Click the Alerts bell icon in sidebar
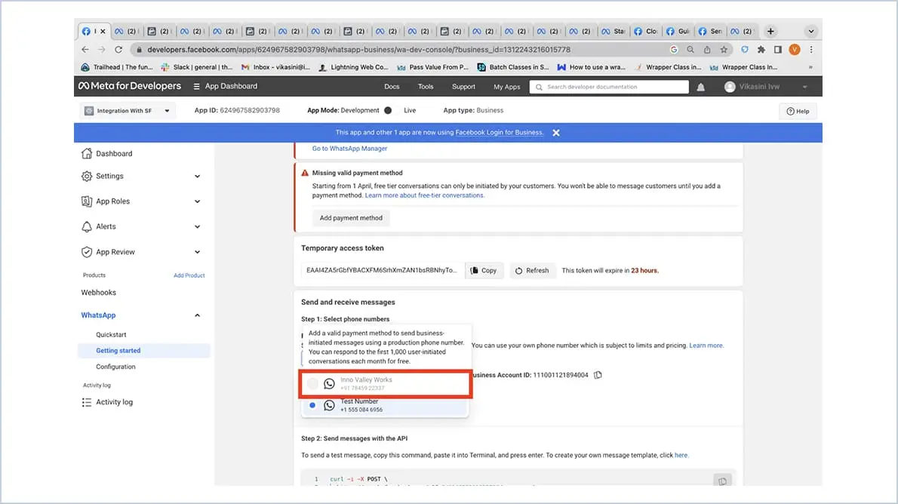Image resolution: width=898 pixels, height=504 pixels. (x=87, y=227)
